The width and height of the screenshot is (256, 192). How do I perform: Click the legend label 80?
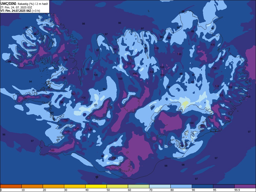coord(172,190)
